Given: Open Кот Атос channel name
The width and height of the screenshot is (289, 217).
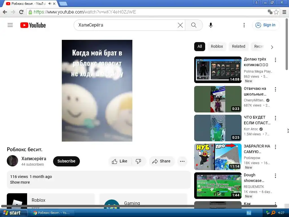Looking at the screenshot, I should [x=251, y=129].
